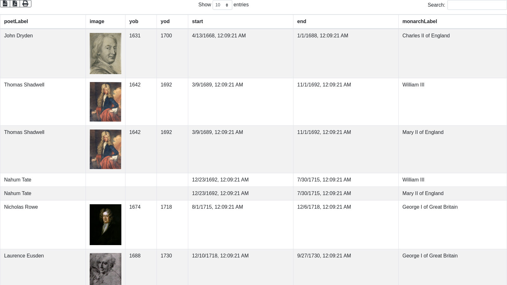
Task: Sort by the yob column header
Action: (x=134, y=22)
